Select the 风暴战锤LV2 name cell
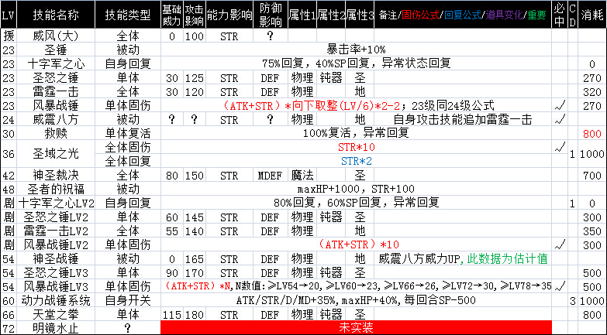 (x=56, y=244)
